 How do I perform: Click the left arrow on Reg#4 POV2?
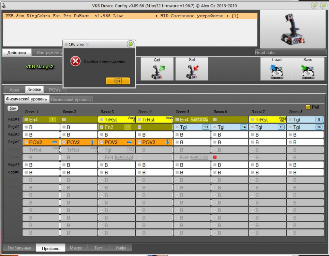[x=54, y=142]
